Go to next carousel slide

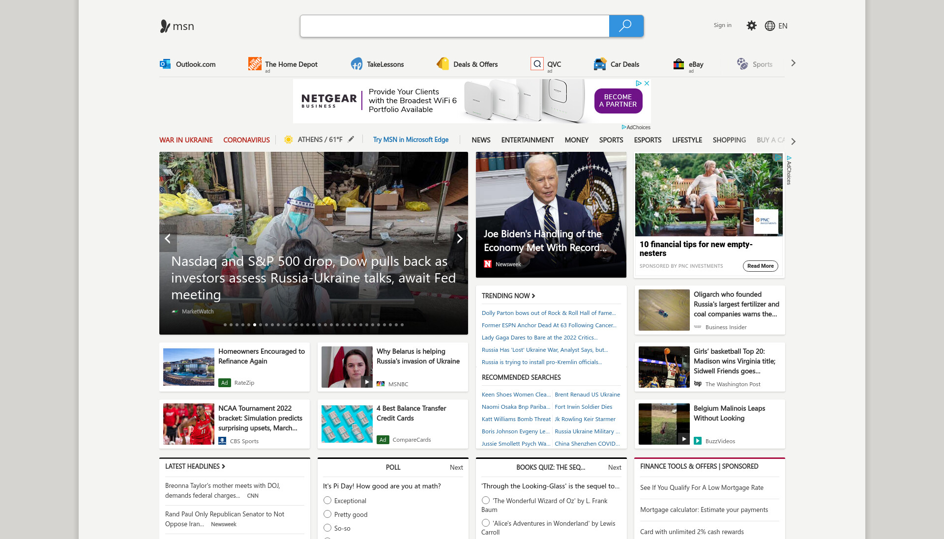pyautogui.click(x=459, y=239)
